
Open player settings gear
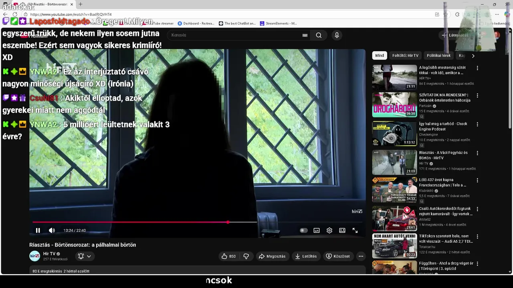click(x=329, y=230)
